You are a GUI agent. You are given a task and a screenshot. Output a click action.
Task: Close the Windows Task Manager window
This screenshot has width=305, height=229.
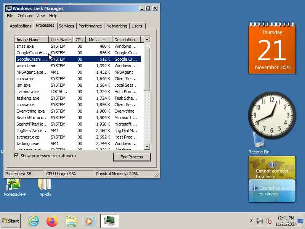155,8
